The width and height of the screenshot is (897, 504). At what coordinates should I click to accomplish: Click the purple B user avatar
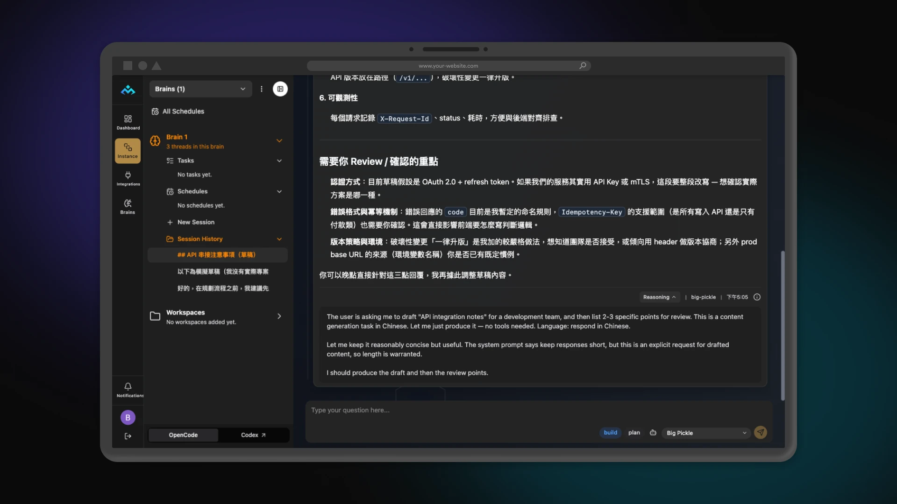pos(128,418)
